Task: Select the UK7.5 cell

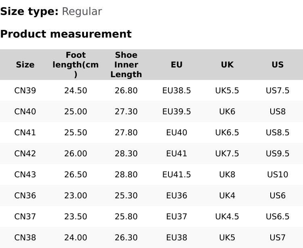Action: [x=227, y=153]
